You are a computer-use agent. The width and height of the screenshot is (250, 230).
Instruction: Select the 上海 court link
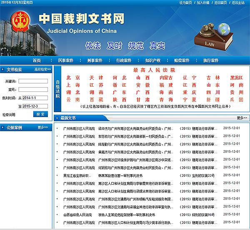(x=73, y=85)
